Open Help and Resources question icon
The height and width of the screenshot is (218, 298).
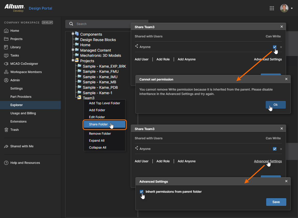tap(6, 163)
